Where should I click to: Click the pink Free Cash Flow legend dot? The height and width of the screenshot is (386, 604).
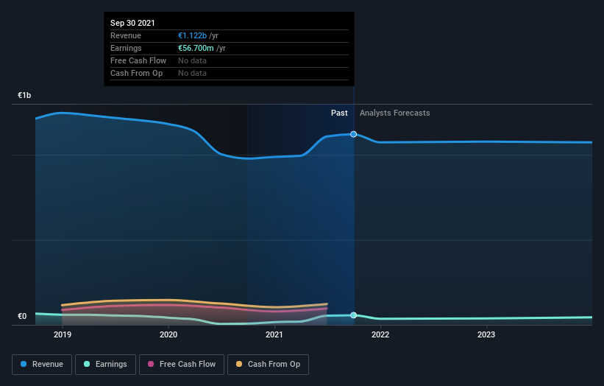click(x=151, y=364)
